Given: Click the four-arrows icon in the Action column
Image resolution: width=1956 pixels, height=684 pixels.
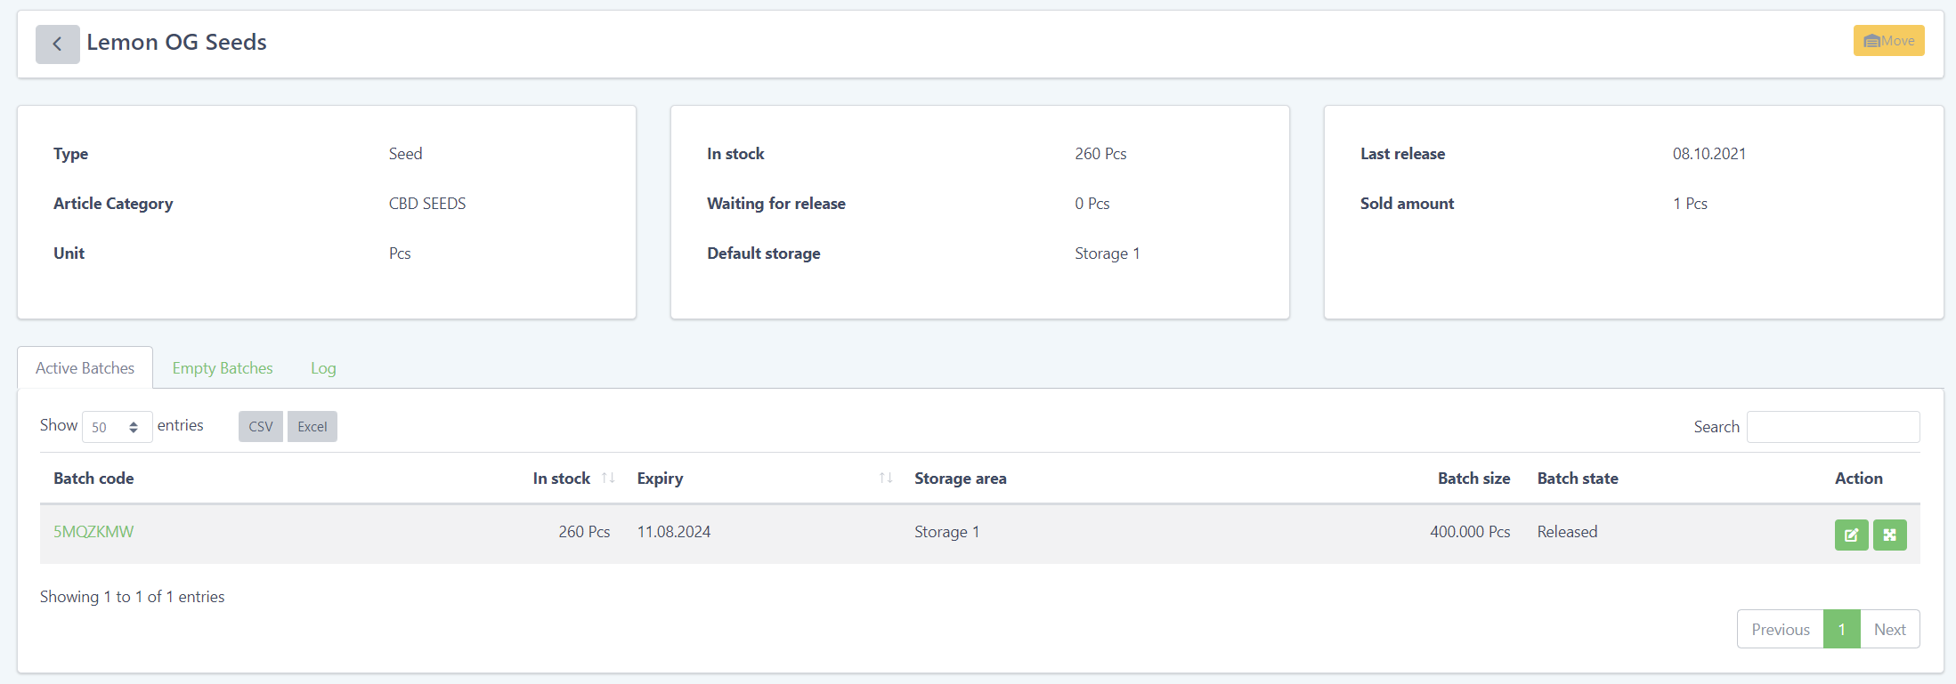Looking at the screenshot, I should tap(1889, 535).
